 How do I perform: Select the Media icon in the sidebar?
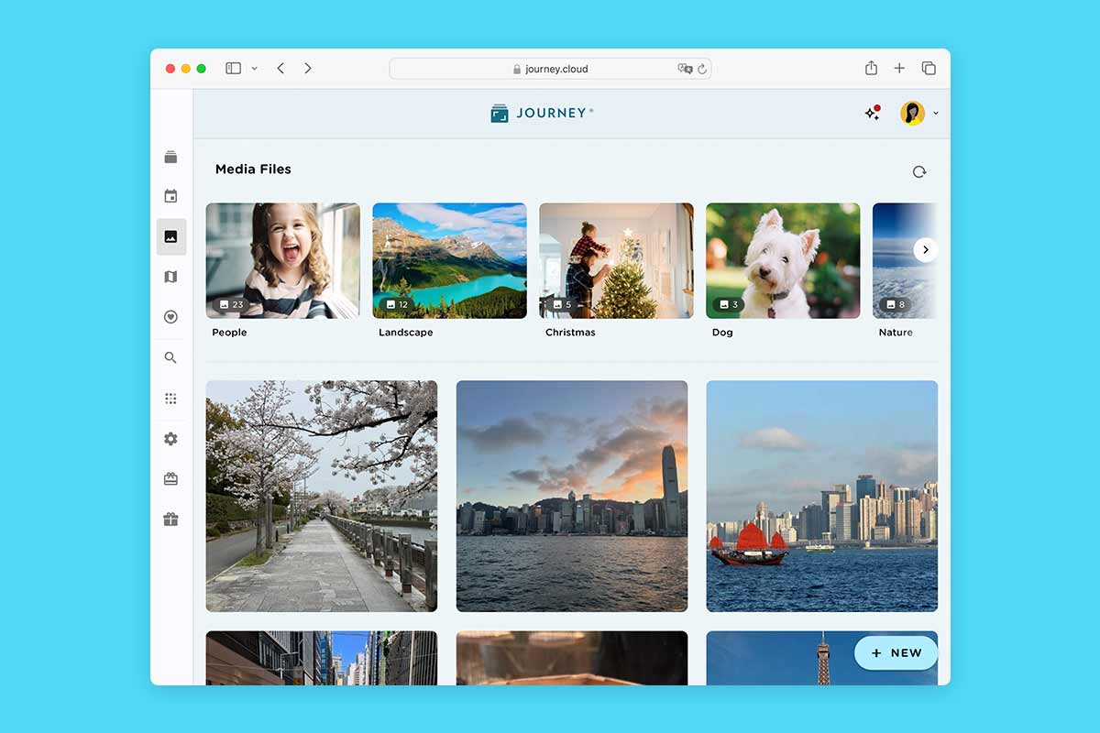(170, 235)
